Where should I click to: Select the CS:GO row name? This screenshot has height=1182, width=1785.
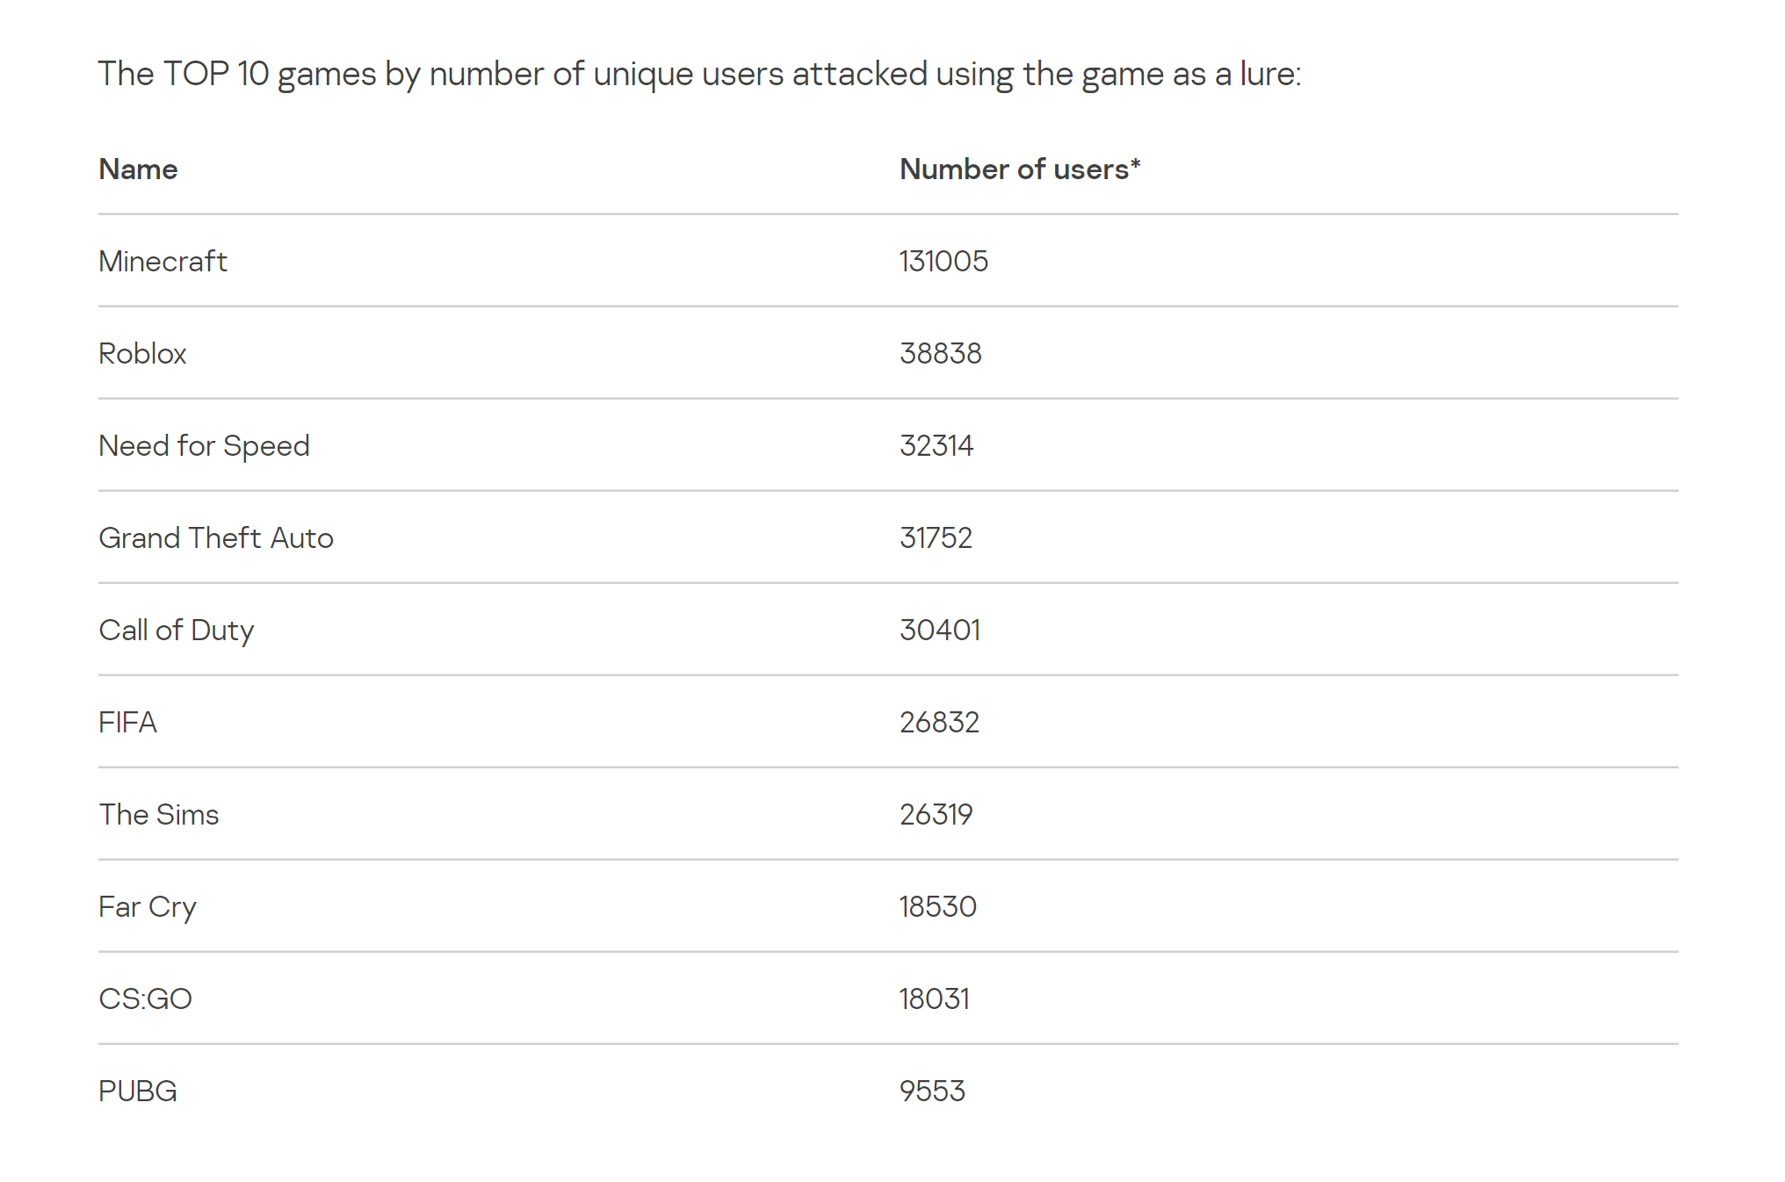(x=145, y=998)
